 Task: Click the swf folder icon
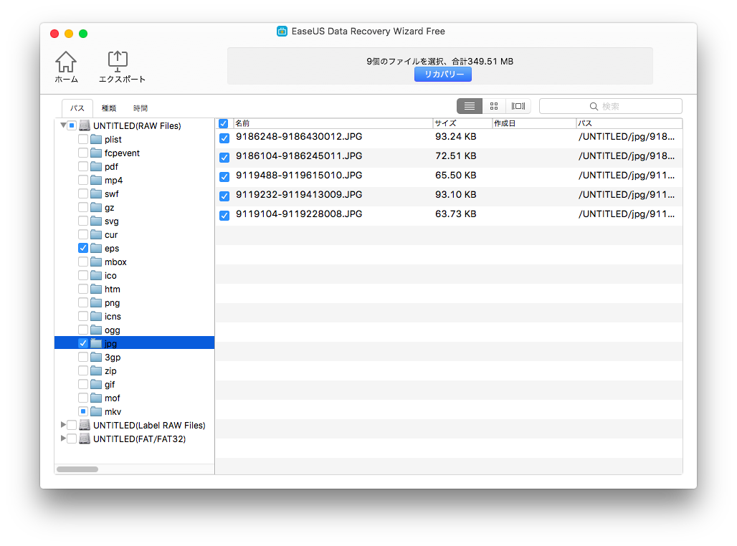tap(96, 194)
